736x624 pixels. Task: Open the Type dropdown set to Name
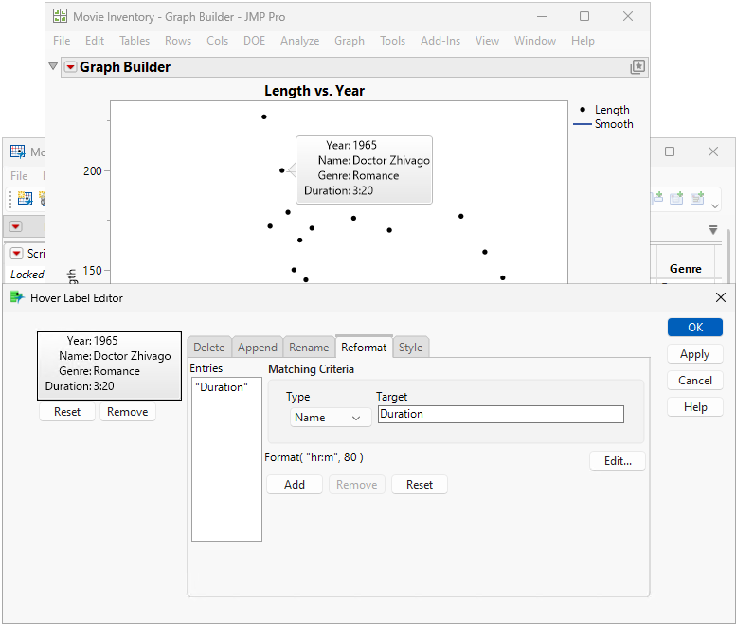[x=329, y=418]
